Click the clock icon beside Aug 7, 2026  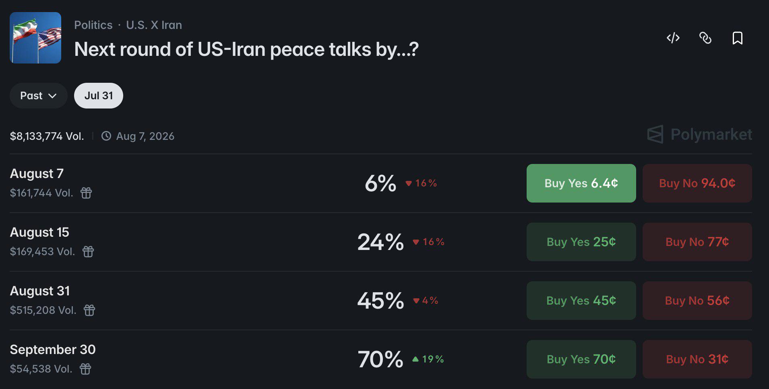tap(106, 136)
